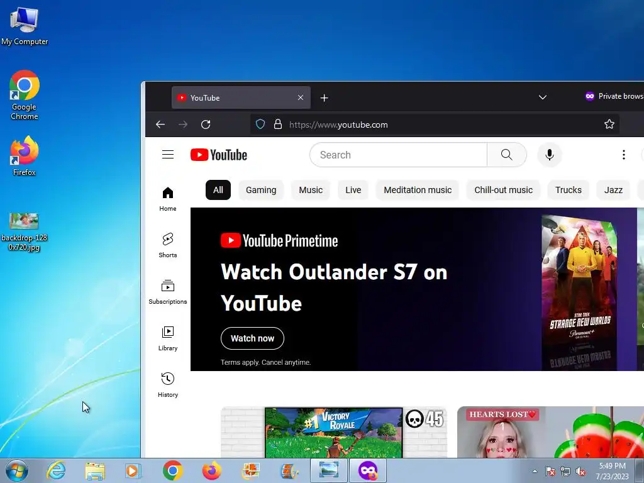The height and width of the screenshot is (483, 644).
Task: Select the backdrop-1280x720.jpg desktop file
Action: point(25,231)
